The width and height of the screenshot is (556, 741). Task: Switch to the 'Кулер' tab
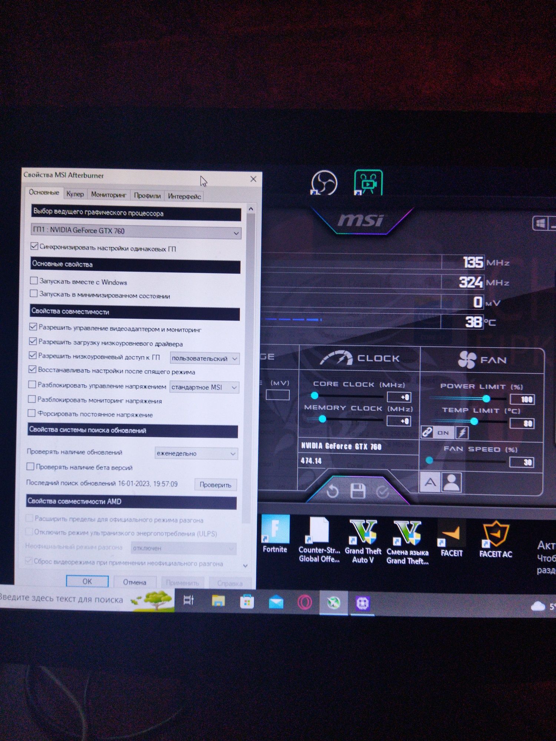[75, 194]
